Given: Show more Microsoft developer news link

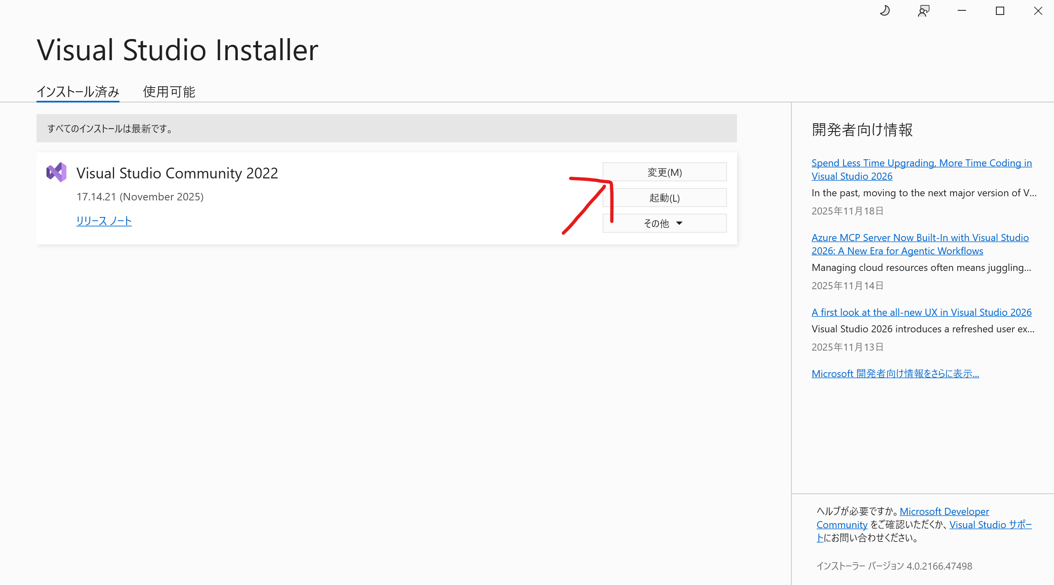Looking at the screenshot, I should [895, 373].
